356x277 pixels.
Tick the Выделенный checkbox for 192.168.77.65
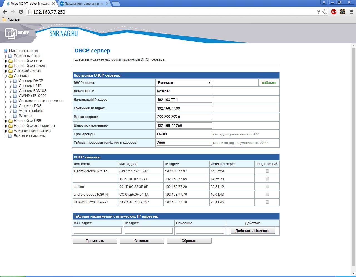coord(267,179)
